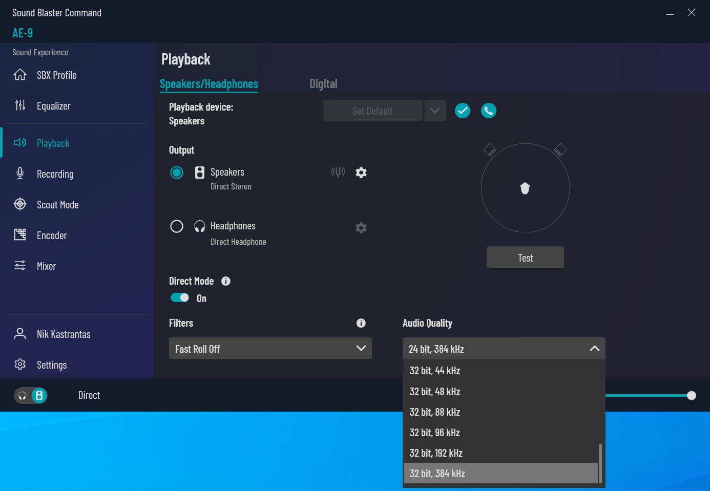The image size is (710, 491).
Task: Click the Test button
Action: click(526, 258)
